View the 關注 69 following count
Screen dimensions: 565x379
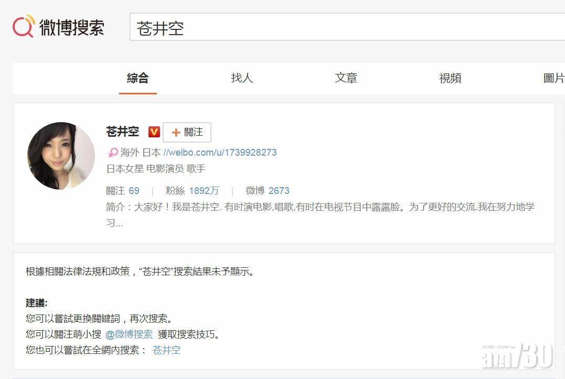(x=123, y=191)
